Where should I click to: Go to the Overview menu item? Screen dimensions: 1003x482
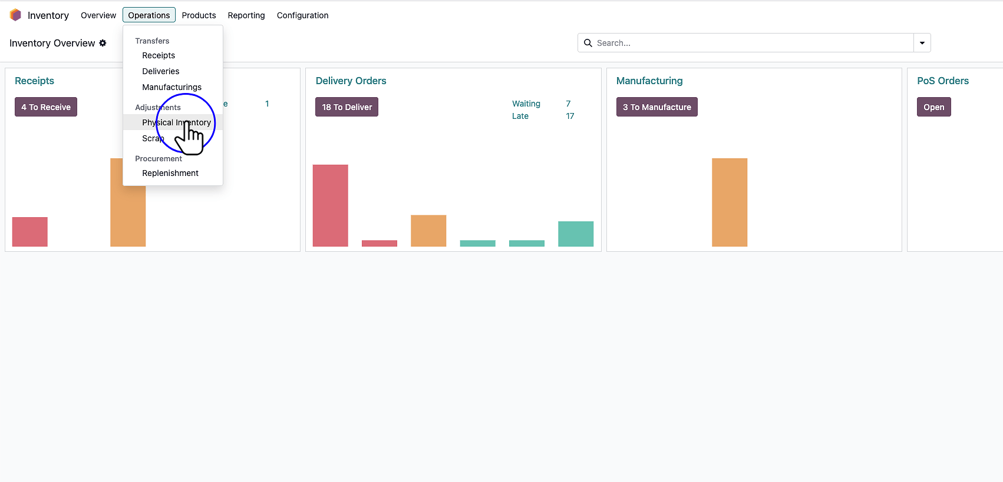click(98, 15)
